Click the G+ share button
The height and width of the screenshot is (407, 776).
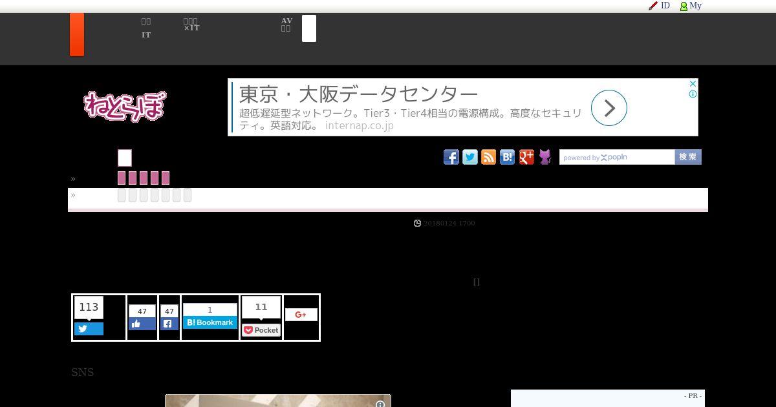point(301,315)
